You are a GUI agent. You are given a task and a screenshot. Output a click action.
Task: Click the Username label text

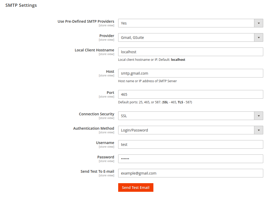click(105, 143)
